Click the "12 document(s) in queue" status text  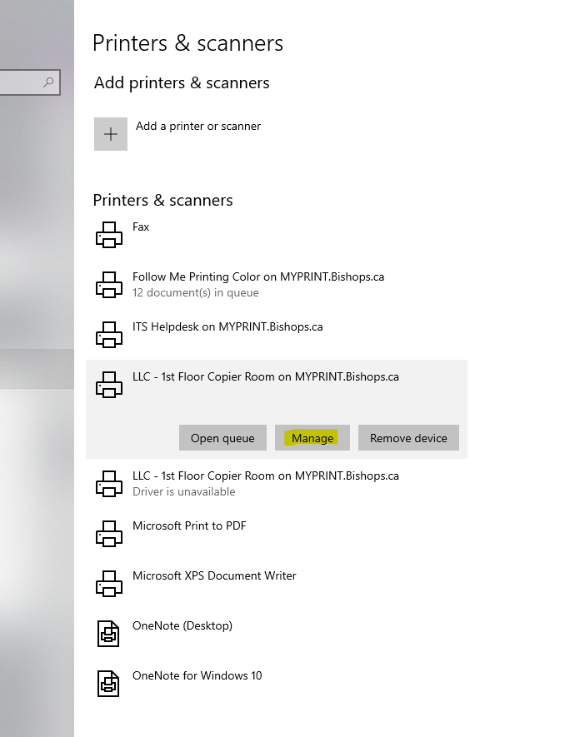(195, 292)
